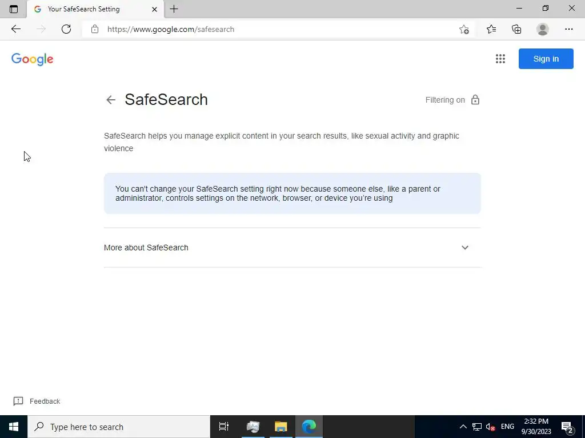
Task: Open Settings and more ellipsis menu
Action: (568, 29)
